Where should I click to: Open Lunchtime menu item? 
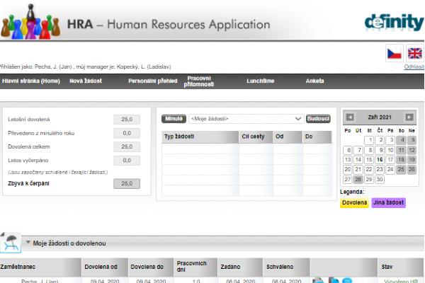click(260, 81)
